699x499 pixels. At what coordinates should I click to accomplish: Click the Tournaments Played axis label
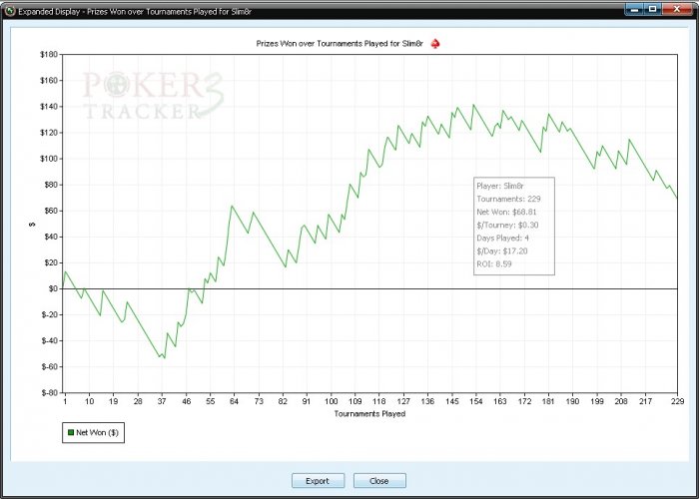(x=369, y=413)
